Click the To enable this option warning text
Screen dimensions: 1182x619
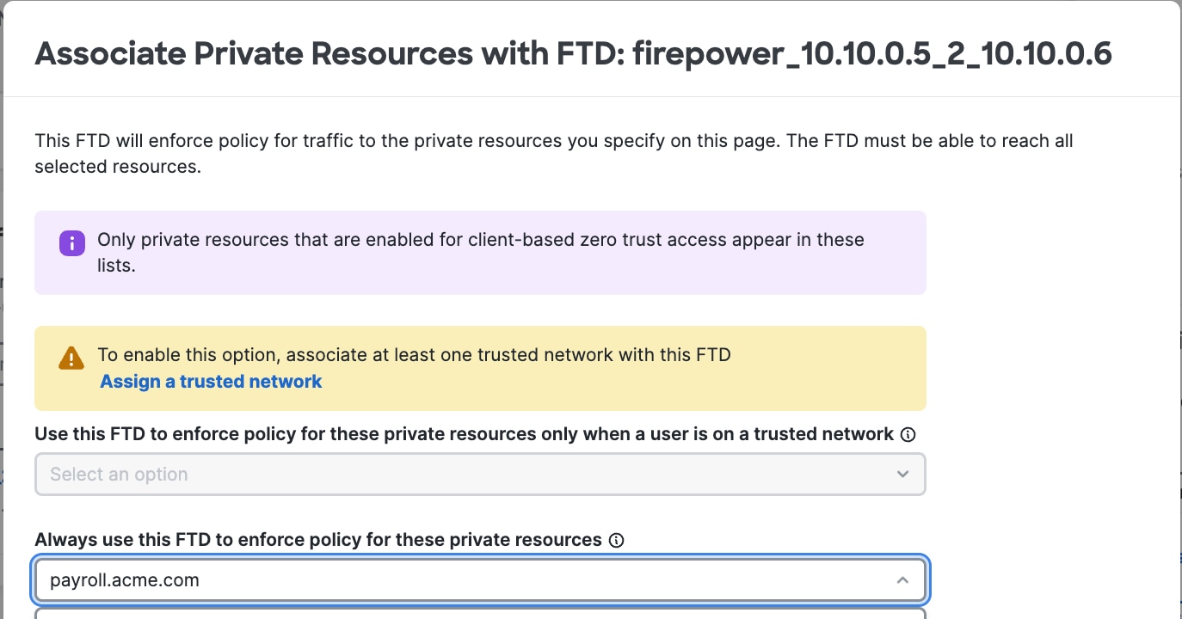click(414, 355)
